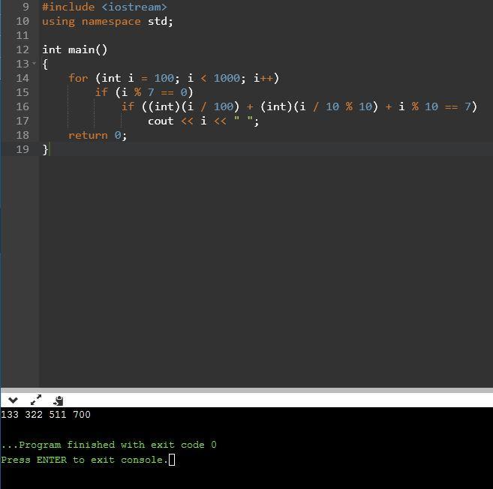Image resolution: width=493 pixels, height=489 pixels.
Task: Click 'Program finished with exit code 0' message
Action: (x=118, y=445)
